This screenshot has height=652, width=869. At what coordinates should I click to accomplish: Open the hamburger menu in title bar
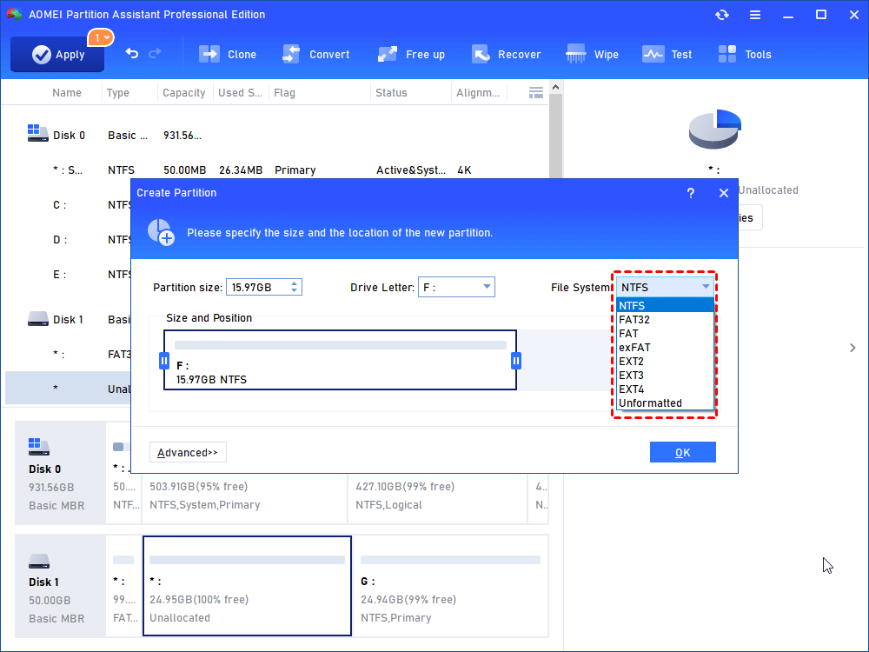point(755,15)
